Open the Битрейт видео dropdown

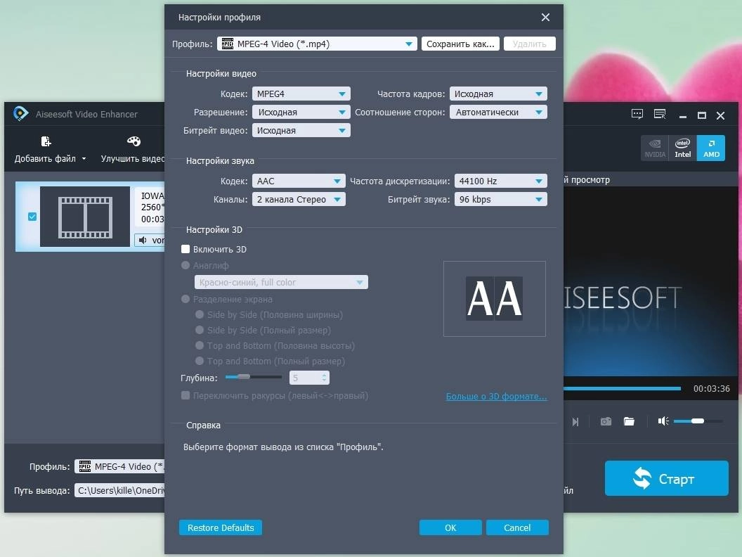coord(301,130)
